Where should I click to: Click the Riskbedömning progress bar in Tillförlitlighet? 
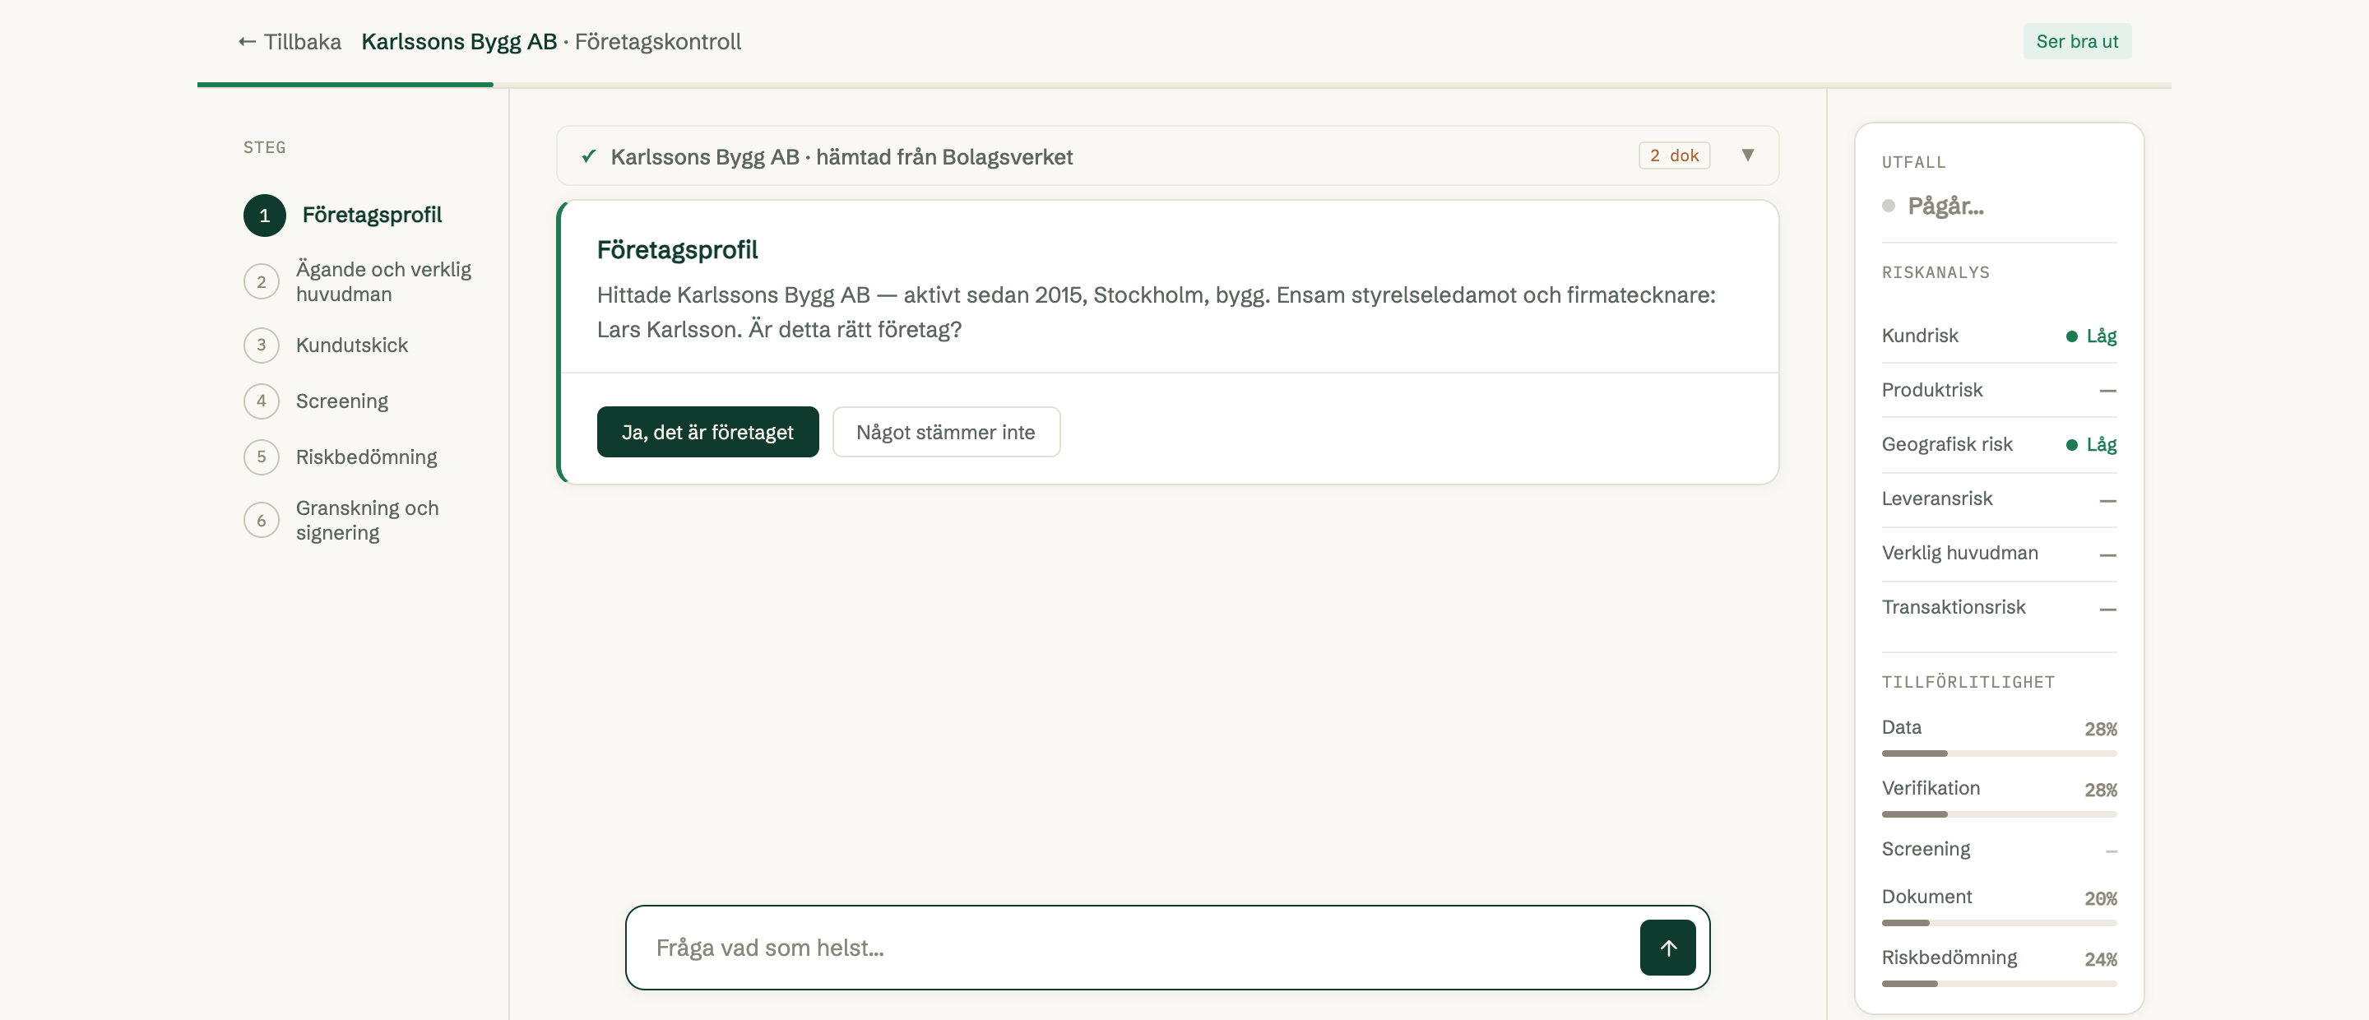[x=2000, y=983]
